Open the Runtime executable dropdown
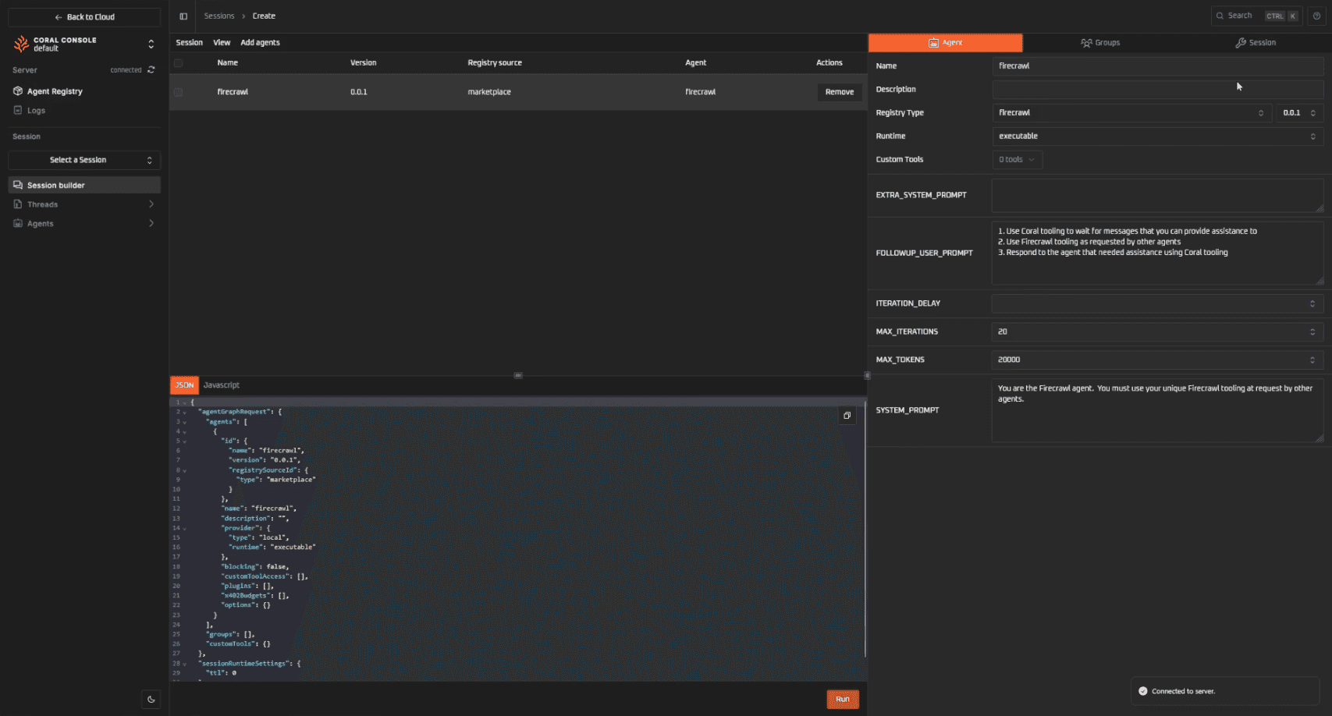This screenshot has width=1332, height=716. tap(1158, 136)
